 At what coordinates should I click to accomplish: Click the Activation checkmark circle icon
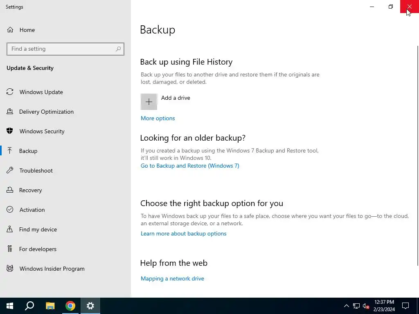pyautogui.click(x=10, y=210)
